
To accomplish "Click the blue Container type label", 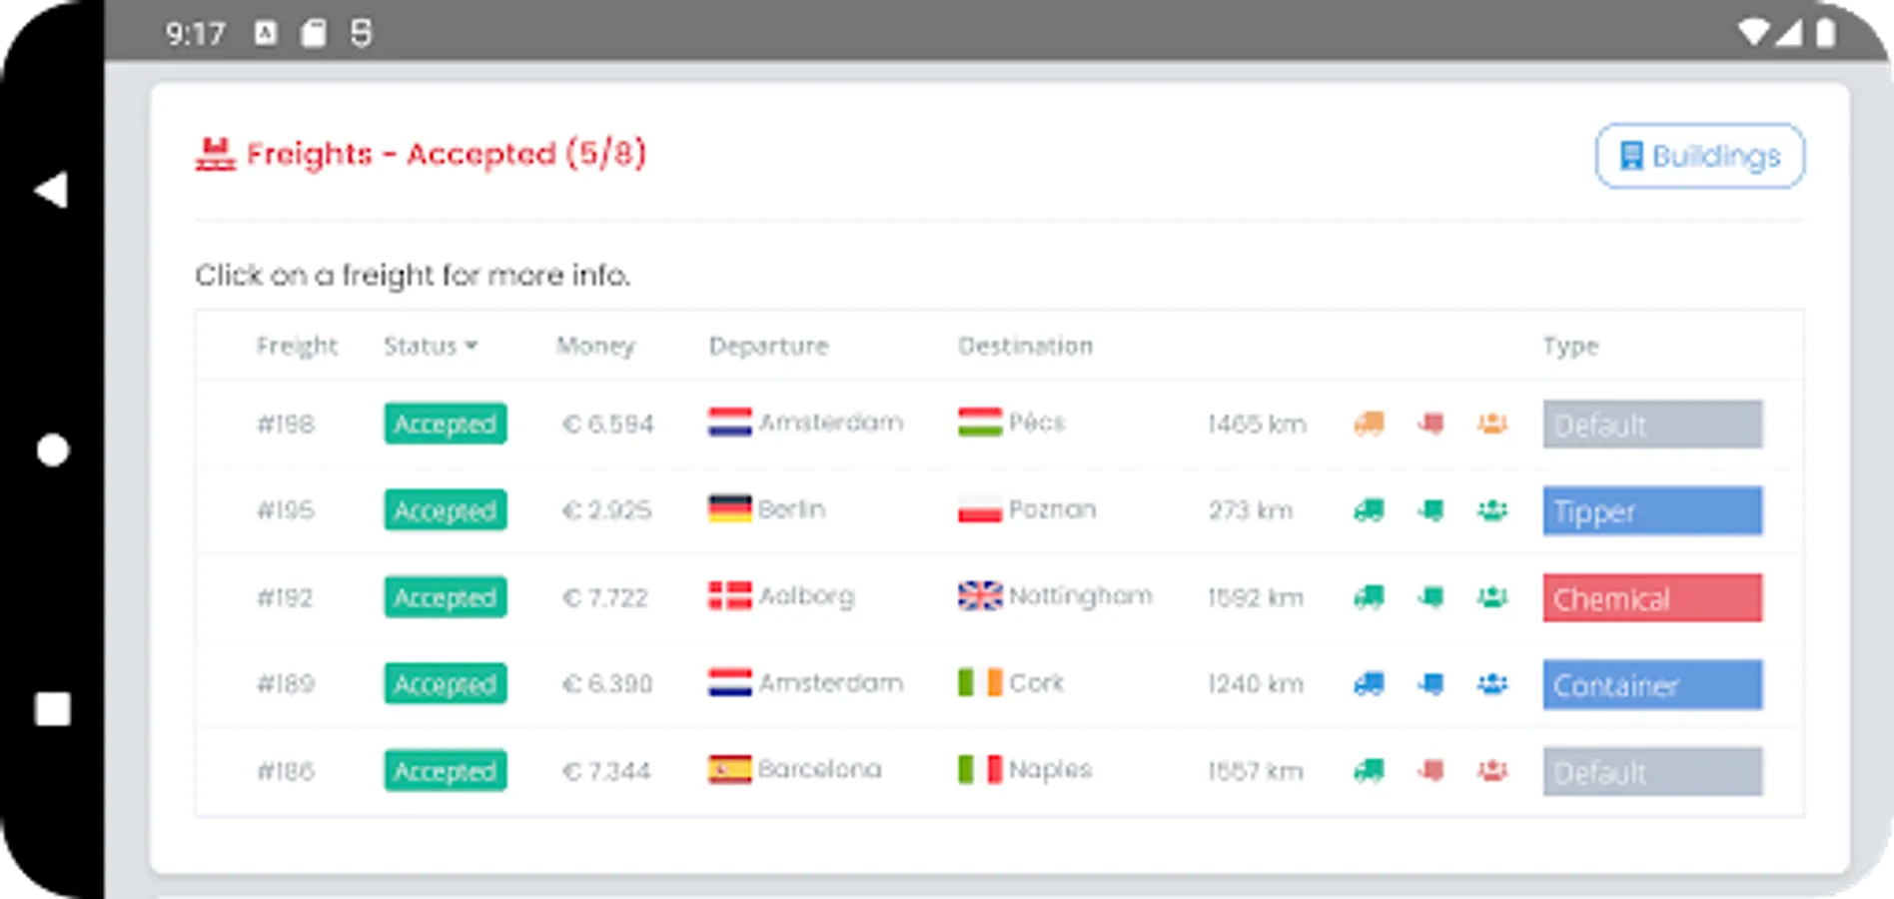I will 1651,685.
